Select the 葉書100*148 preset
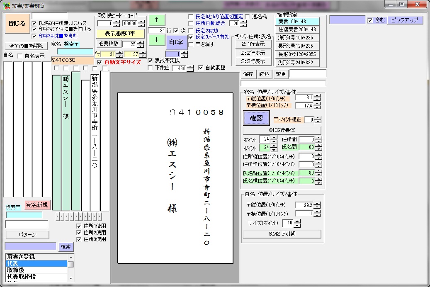 tap(297, 22)
